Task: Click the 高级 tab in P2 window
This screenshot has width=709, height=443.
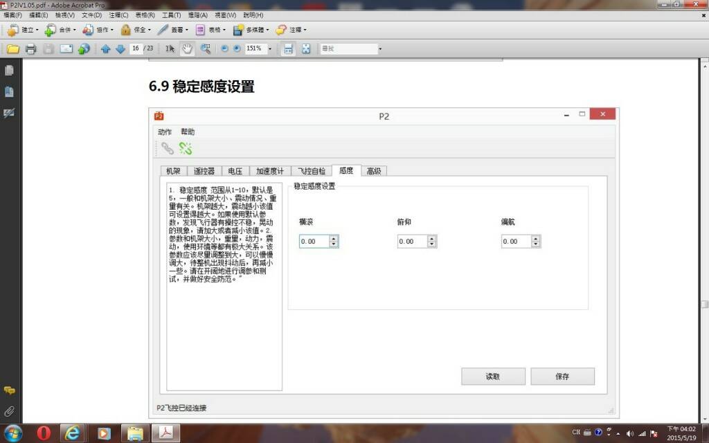Action: (x=374, y=171)
